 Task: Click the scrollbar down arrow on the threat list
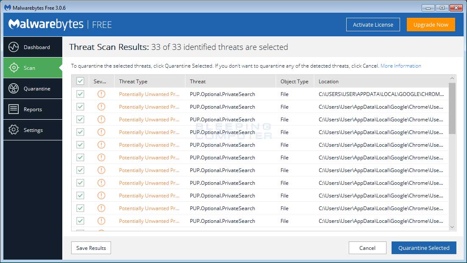tap(452, 227)
